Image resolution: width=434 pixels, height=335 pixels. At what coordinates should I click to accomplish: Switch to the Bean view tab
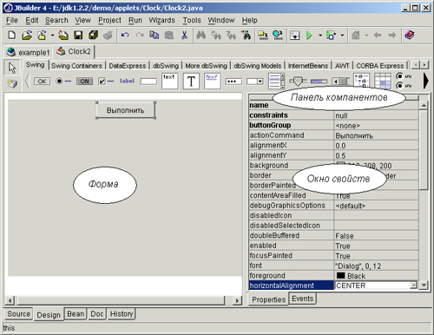(76, 314)
